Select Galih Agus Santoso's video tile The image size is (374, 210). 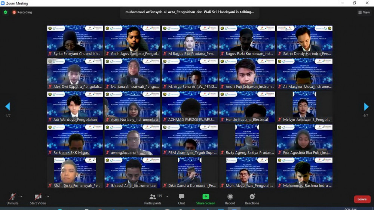coord(132,41)
